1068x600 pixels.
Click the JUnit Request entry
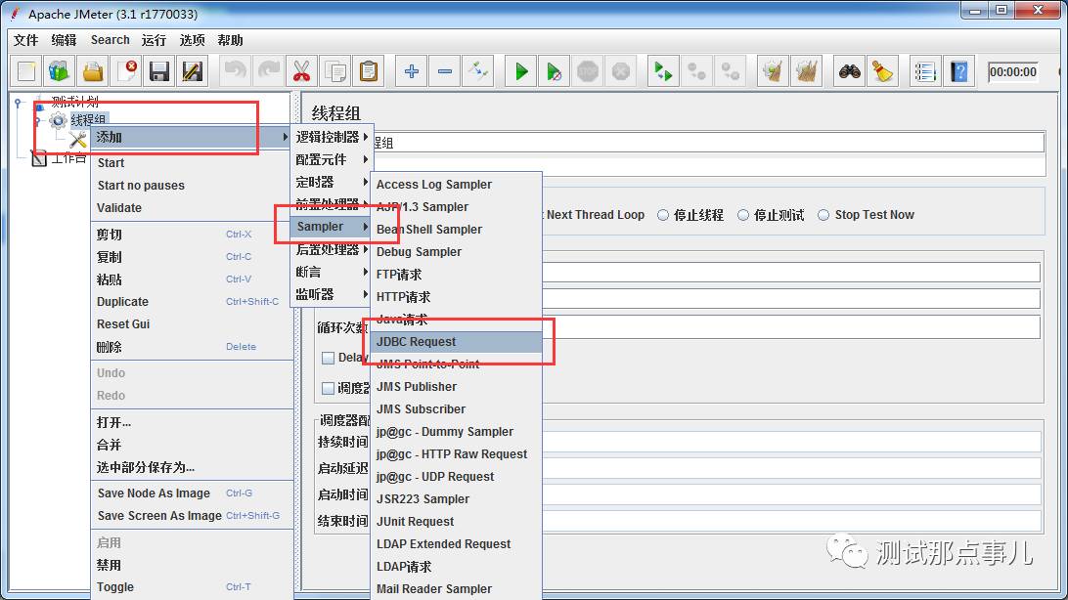coord(456,521)
